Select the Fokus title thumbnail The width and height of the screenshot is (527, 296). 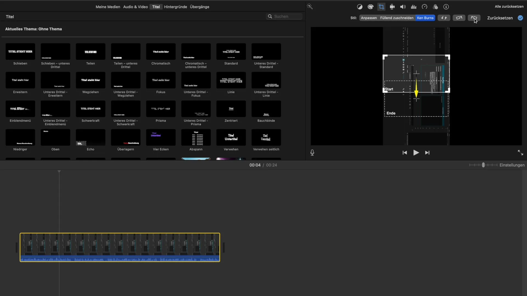pos(161,80)
